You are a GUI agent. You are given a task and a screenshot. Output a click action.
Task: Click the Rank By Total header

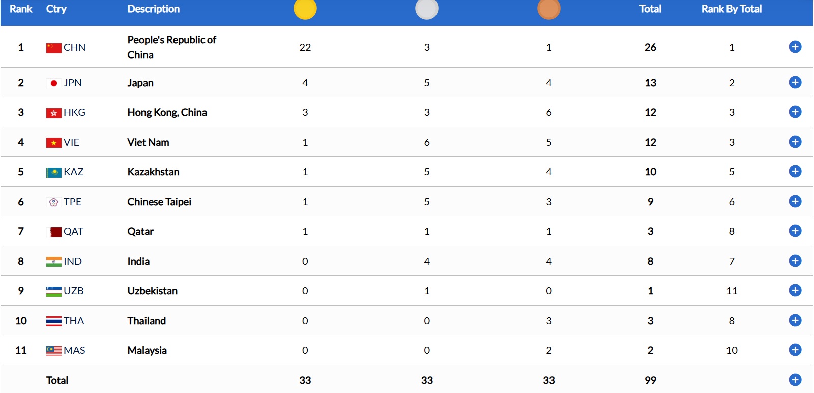[731, 9]
